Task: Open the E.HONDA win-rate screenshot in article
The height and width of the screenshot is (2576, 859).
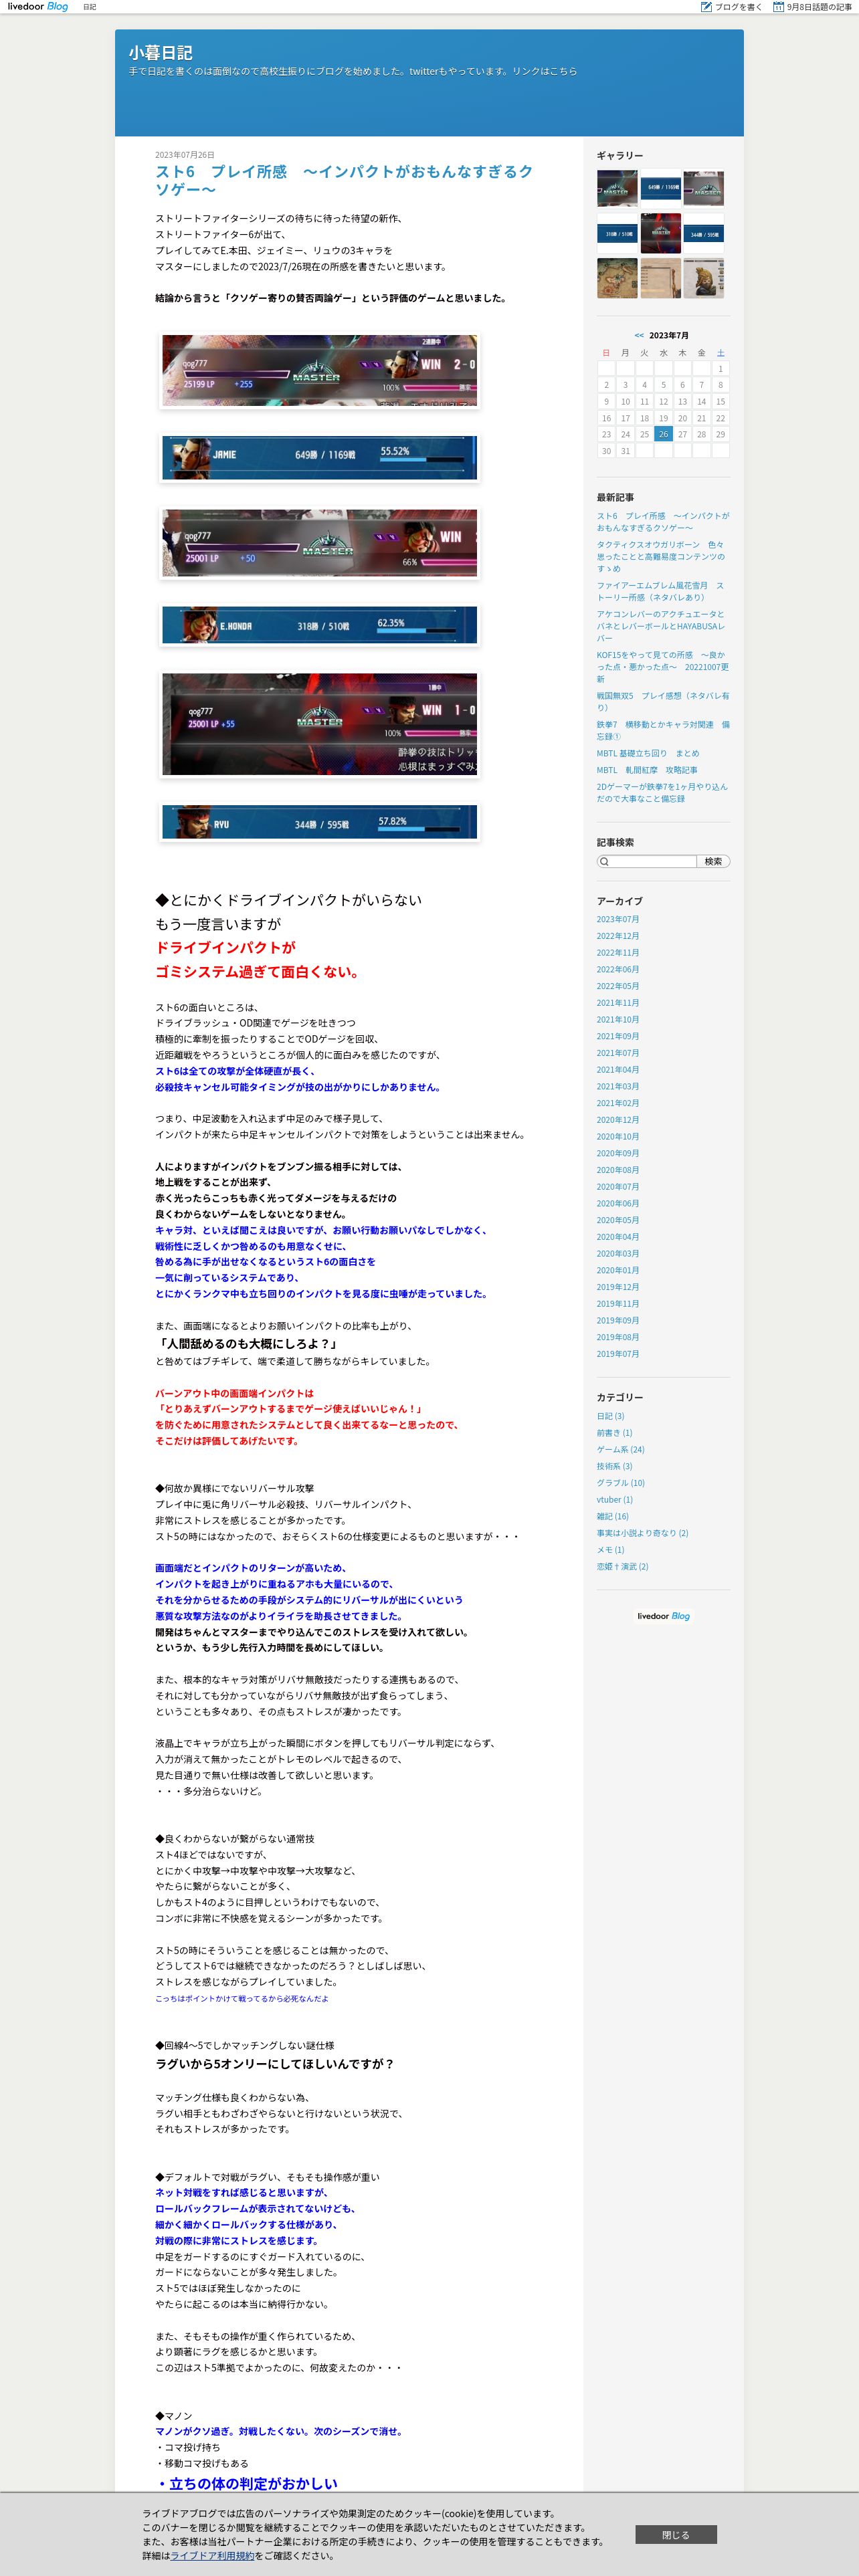Action: 319,625
